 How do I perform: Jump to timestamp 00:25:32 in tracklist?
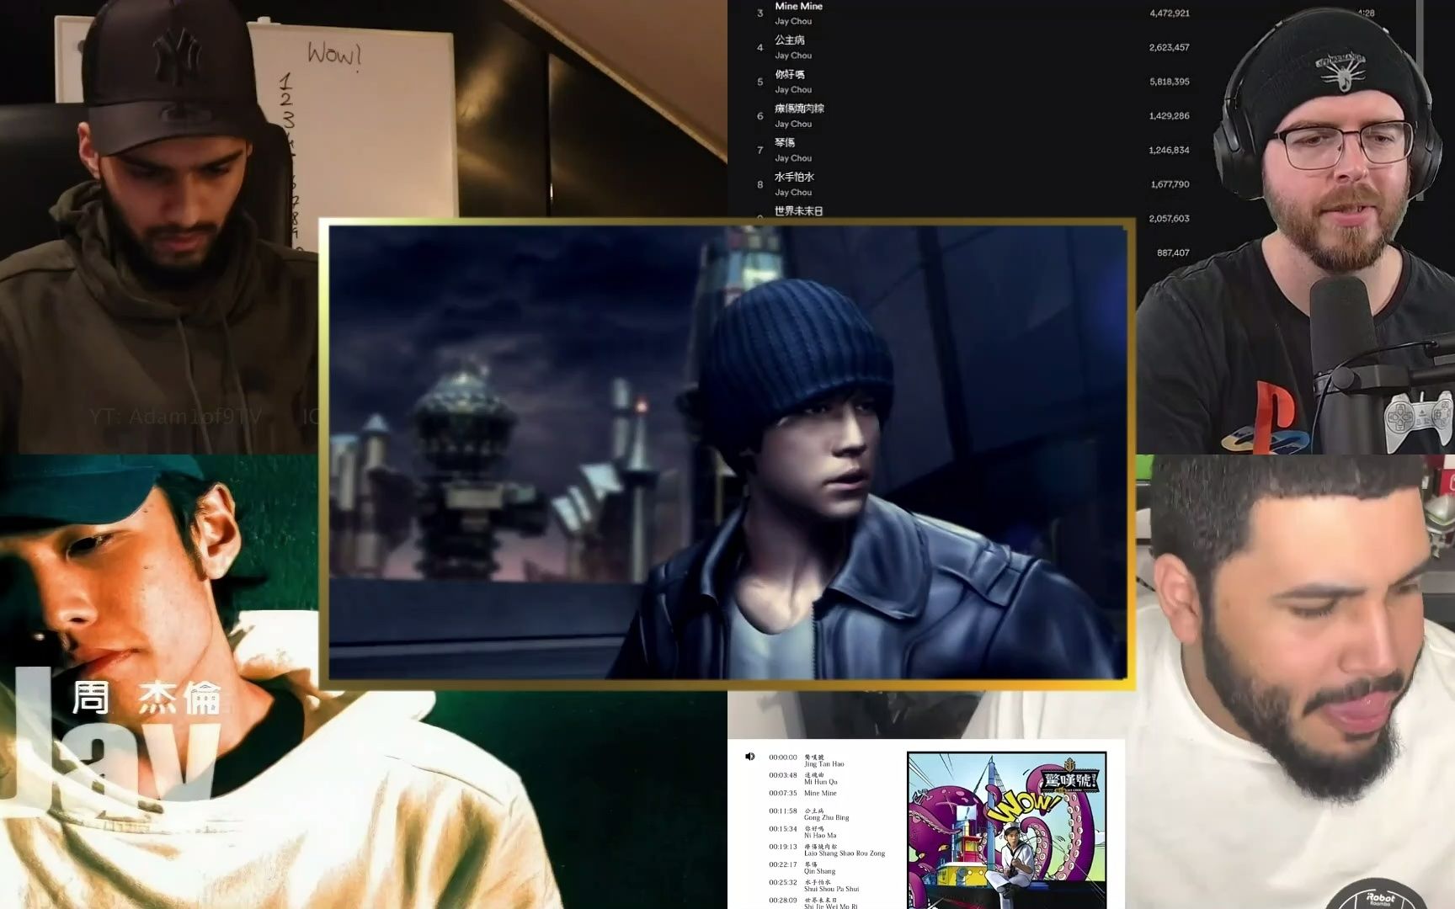coord(782,883)
